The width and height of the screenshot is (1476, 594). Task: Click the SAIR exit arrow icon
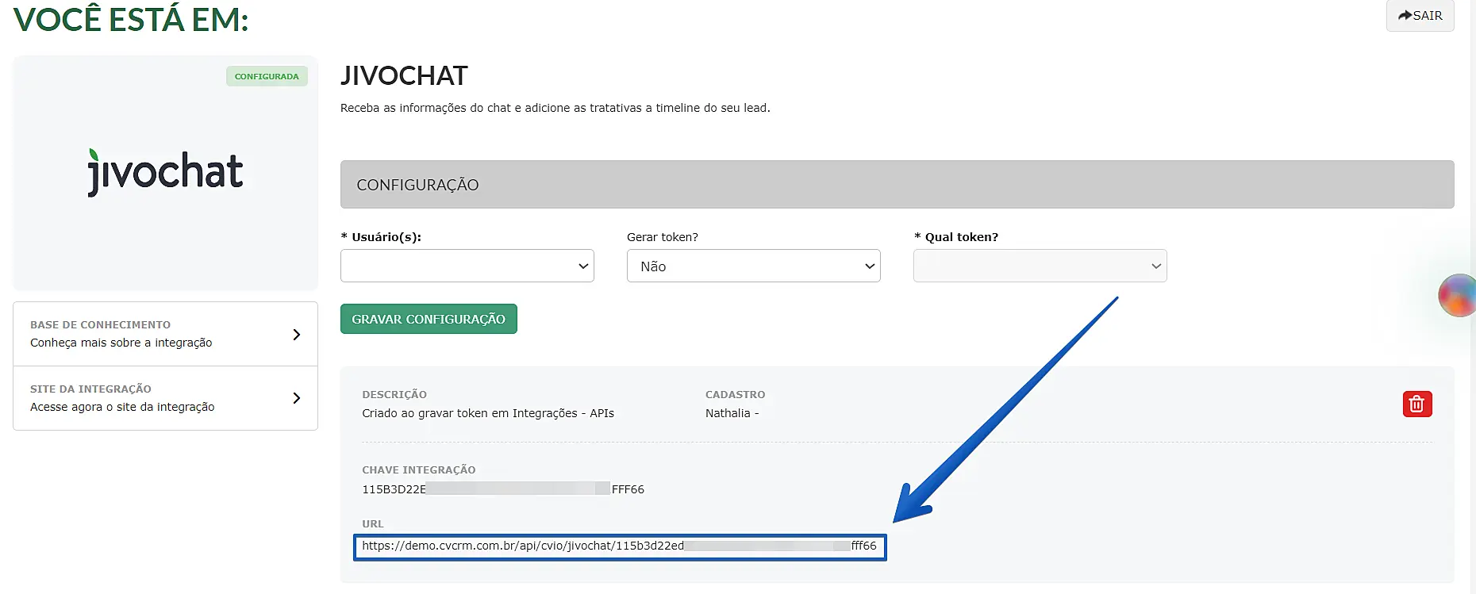1405,15
